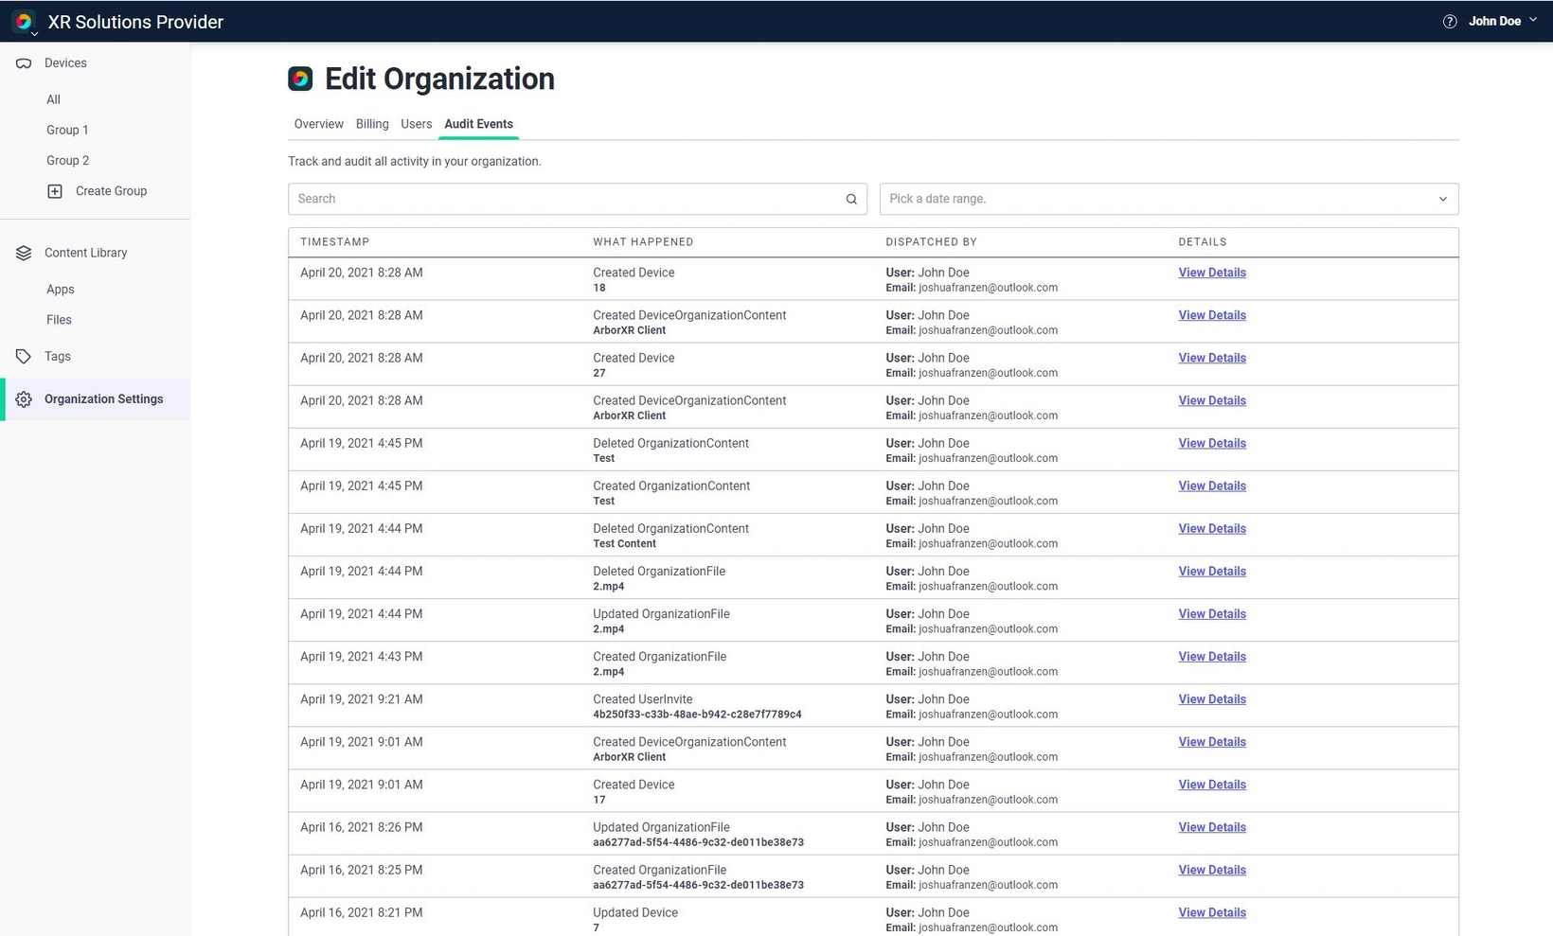
Task: Switch to the Billing tab
Action: click(x=372, y=124)
